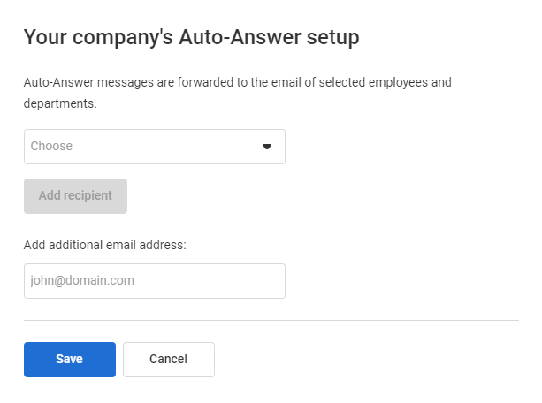Cancel the Auto-Answer setup dialog
The image size is (542, 403).
pyautogui.click(x=168, y=359)
